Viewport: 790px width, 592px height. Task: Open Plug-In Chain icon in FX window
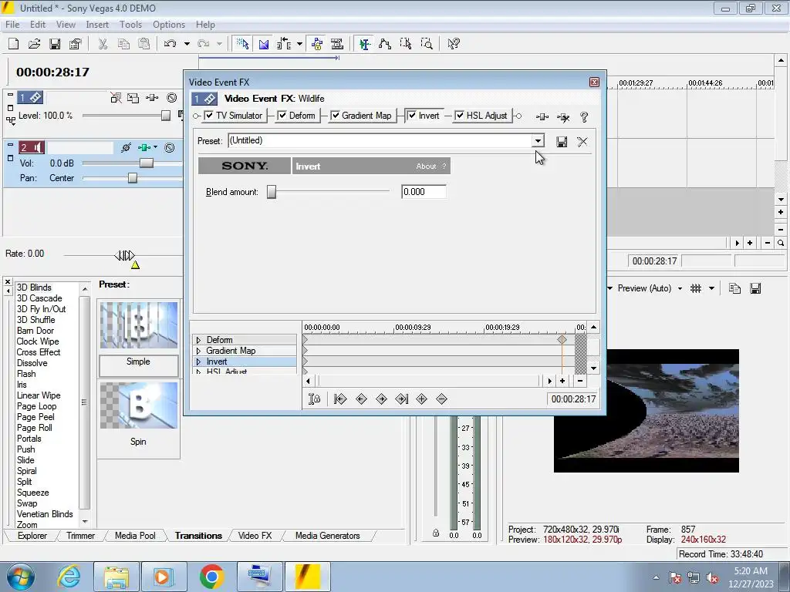(x=542, y=117)
